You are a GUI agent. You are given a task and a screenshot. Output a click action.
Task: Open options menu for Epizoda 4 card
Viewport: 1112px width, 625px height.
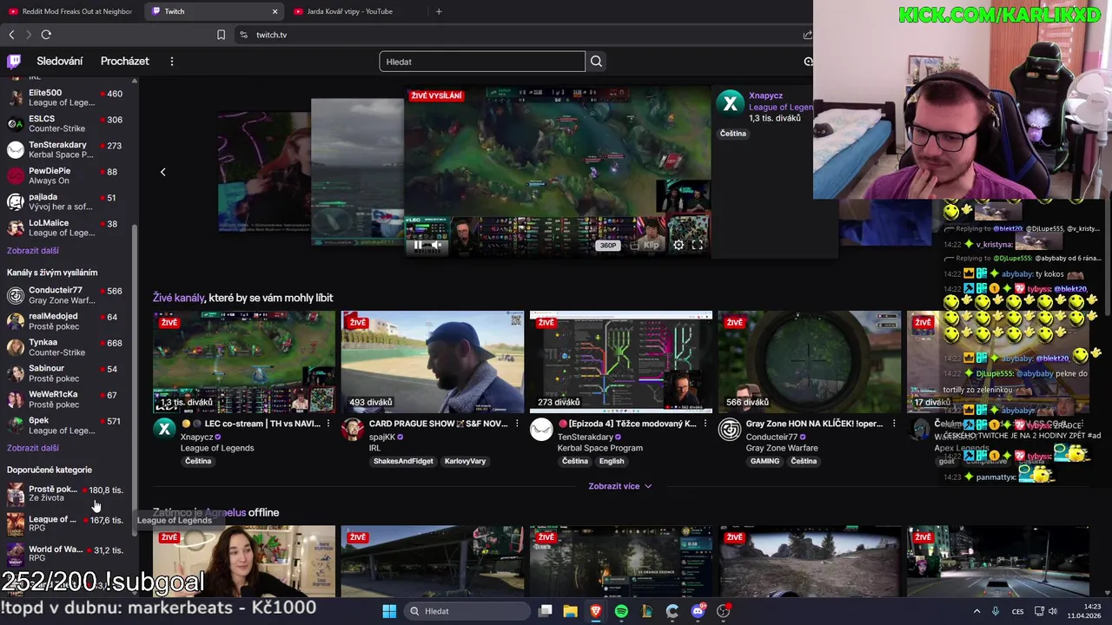click(x=705, y=424)
